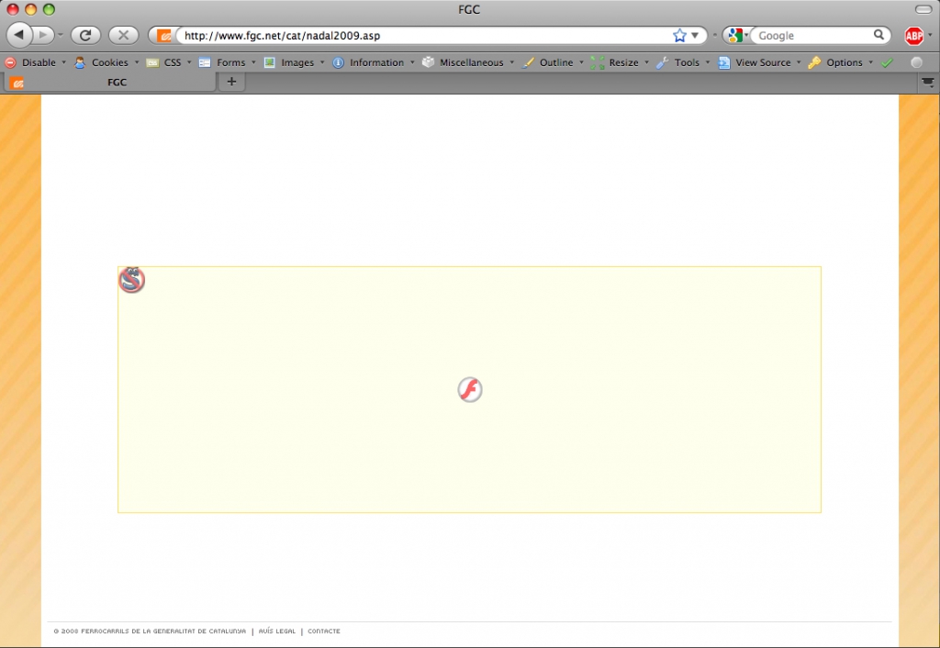Screen dimensions: 940x648
Task: Follow the Contacte footer link
Action: (x=324, y=631)
